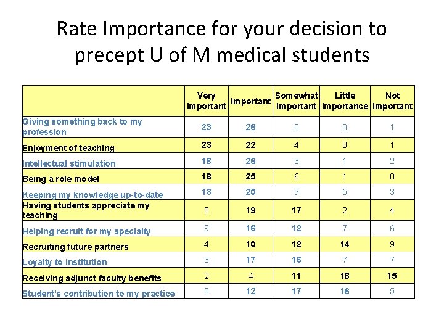Select the value 14 in the Little Importance column
Viewport: 444px width, 333px height.
pyautogui.click(x=345, y=246)
